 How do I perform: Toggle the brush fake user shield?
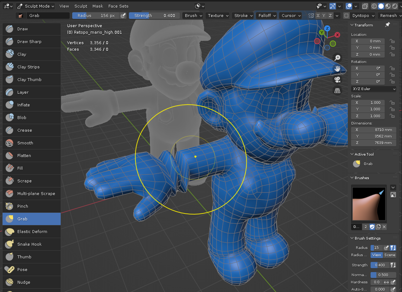pos(372,227)
